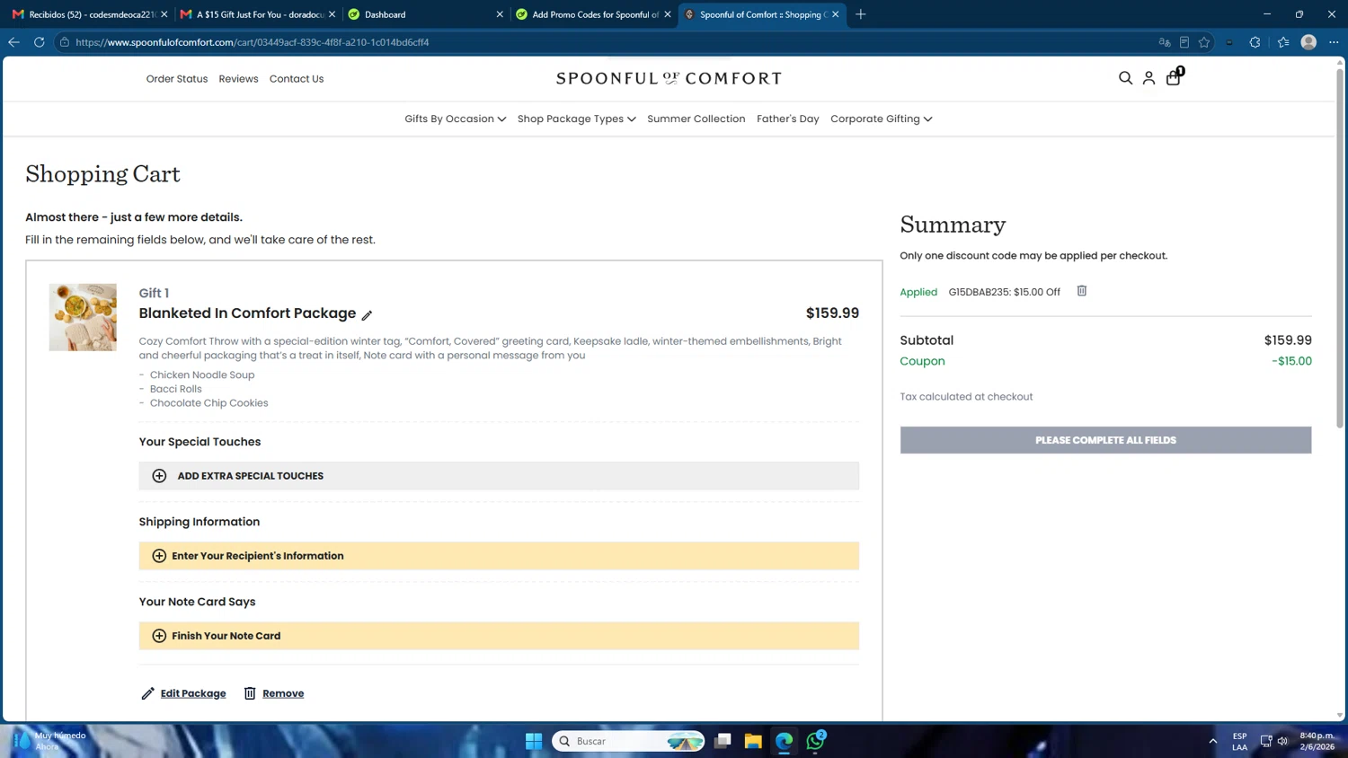Expand Enter Your Recipient's Information section
Screen dimensions: 1348x758
pos(499,556)
